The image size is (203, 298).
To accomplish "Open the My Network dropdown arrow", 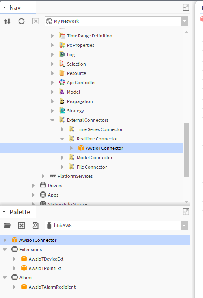I will 184,21.
